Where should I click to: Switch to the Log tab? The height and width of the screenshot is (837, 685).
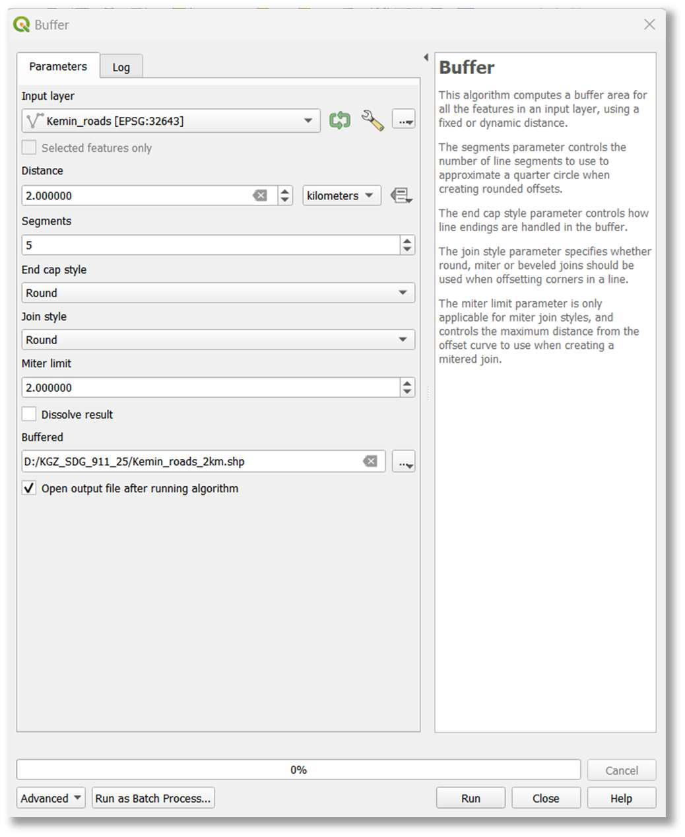point(121,67)
